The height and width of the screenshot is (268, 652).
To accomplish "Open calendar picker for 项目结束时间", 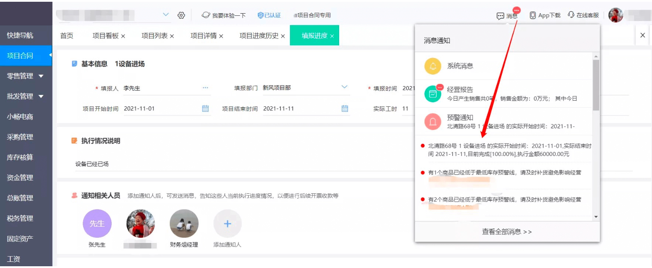I will pyautogui.click(x=344, y=109).
